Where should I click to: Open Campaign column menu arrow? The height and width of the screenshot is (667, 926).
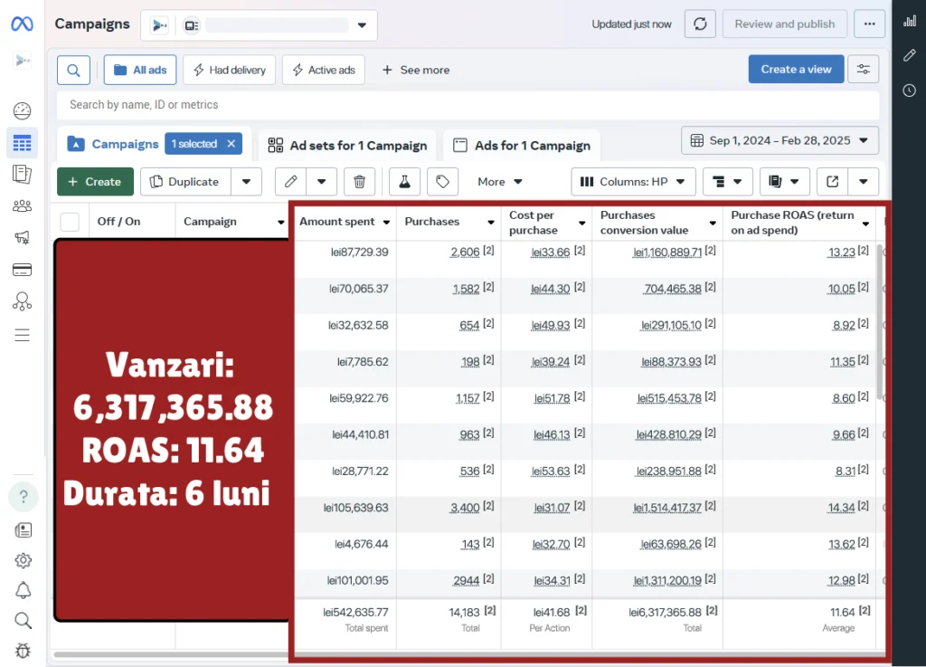pyautogui.click(x=281, y=222)
